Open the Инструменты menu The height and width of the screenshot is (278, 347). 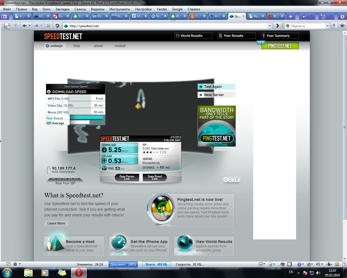point(120,9)
